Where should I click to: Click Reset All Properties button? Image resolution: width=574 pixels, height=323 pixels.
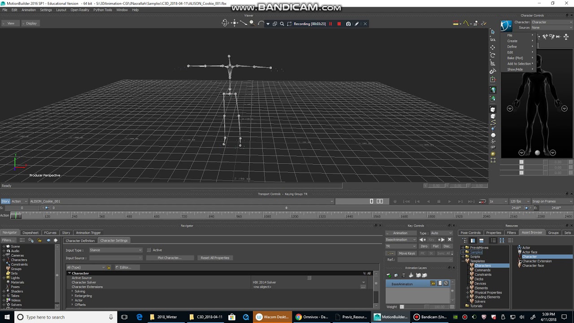click(x=215, y=258)
